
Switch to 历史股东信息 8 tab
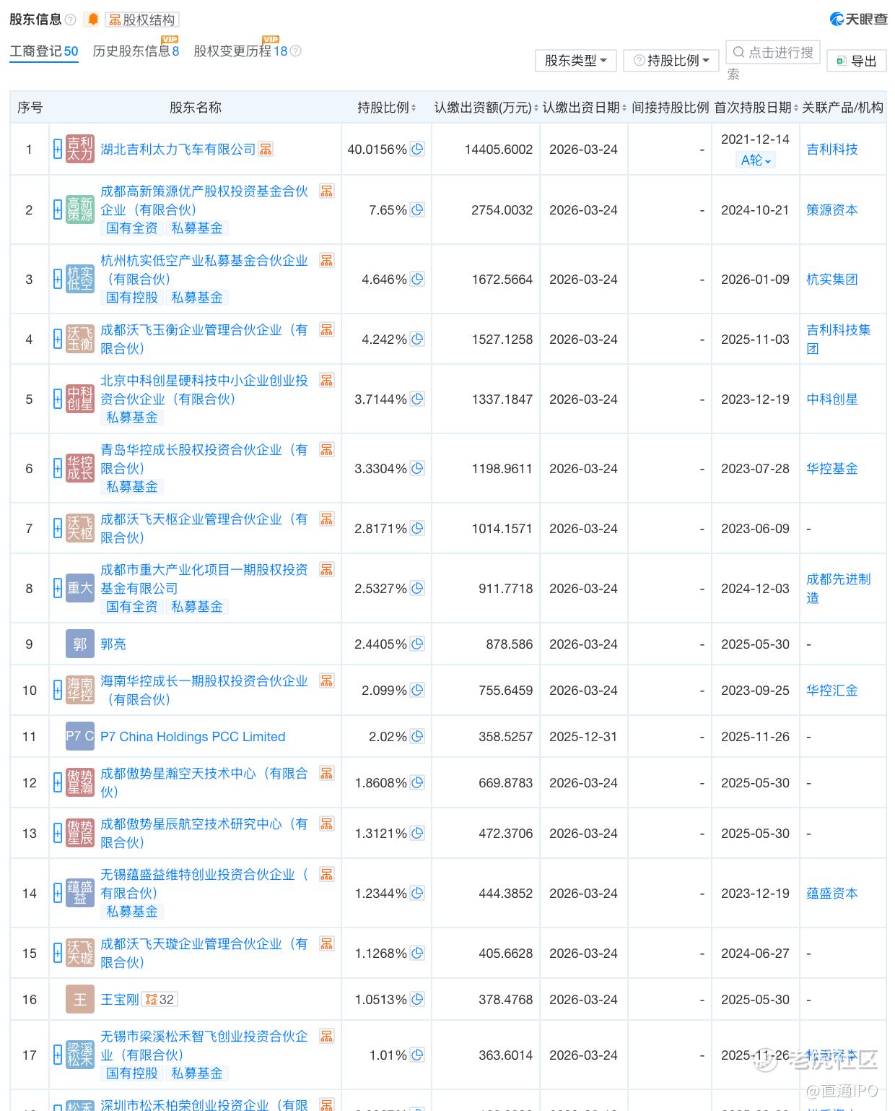tap(136, 51)
